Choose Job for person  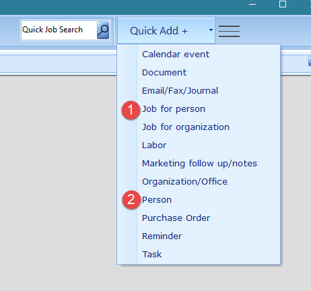pyautogui.click(x=174, y=109)
